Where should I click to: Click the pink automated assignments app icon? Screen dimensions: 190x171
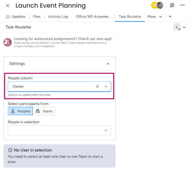(8, 42)
